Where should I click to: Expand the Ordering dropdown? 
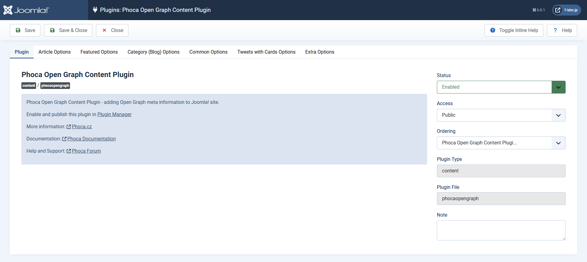pyautogui.click(x=501, y=143)
